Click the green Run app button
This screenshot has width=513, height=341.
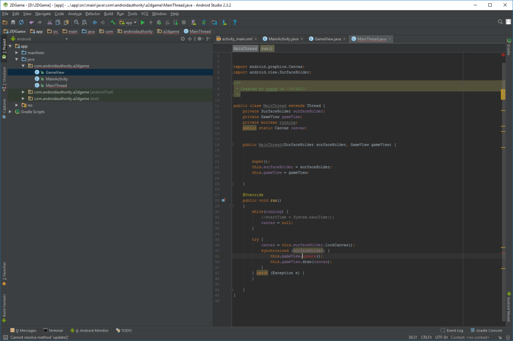click(143, 22)
